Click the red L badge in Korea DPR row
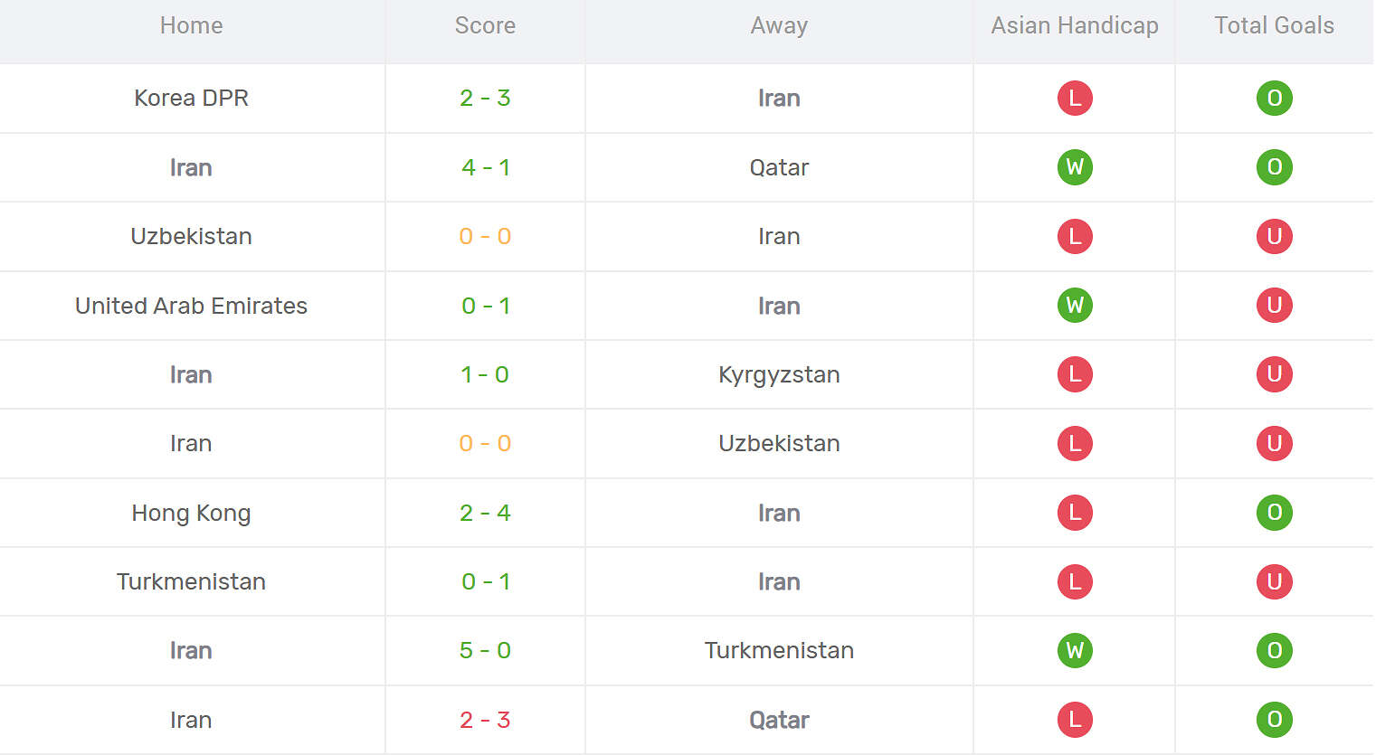 [x=1075, y=98]
